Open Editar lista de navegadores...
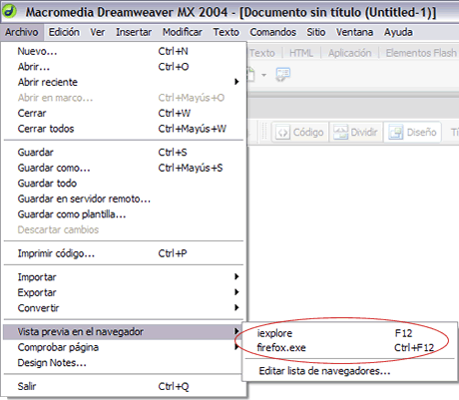459x400 pixels. [x=350, y=371]
